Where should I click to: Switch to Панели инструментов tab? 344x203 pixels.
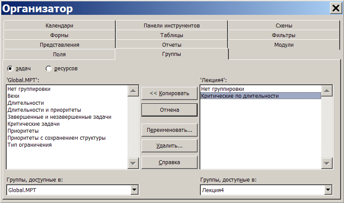click(171, 26)
